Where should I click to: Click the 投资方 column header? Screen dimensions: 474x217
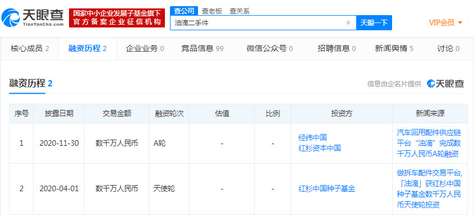342,114
